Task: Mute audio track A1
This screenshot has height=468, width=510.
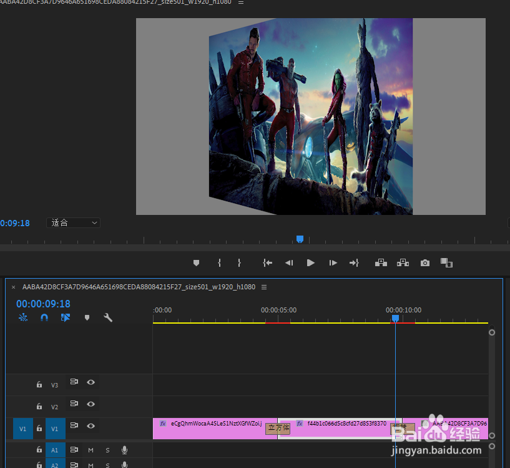Action: click(91, 450)
